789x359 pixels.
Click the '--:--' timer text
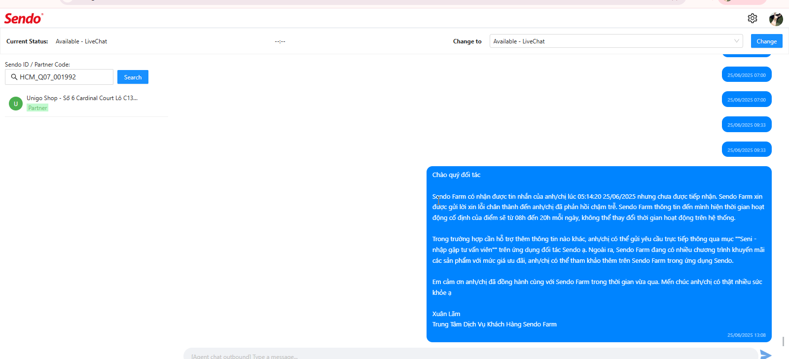(x=280, y=41)
